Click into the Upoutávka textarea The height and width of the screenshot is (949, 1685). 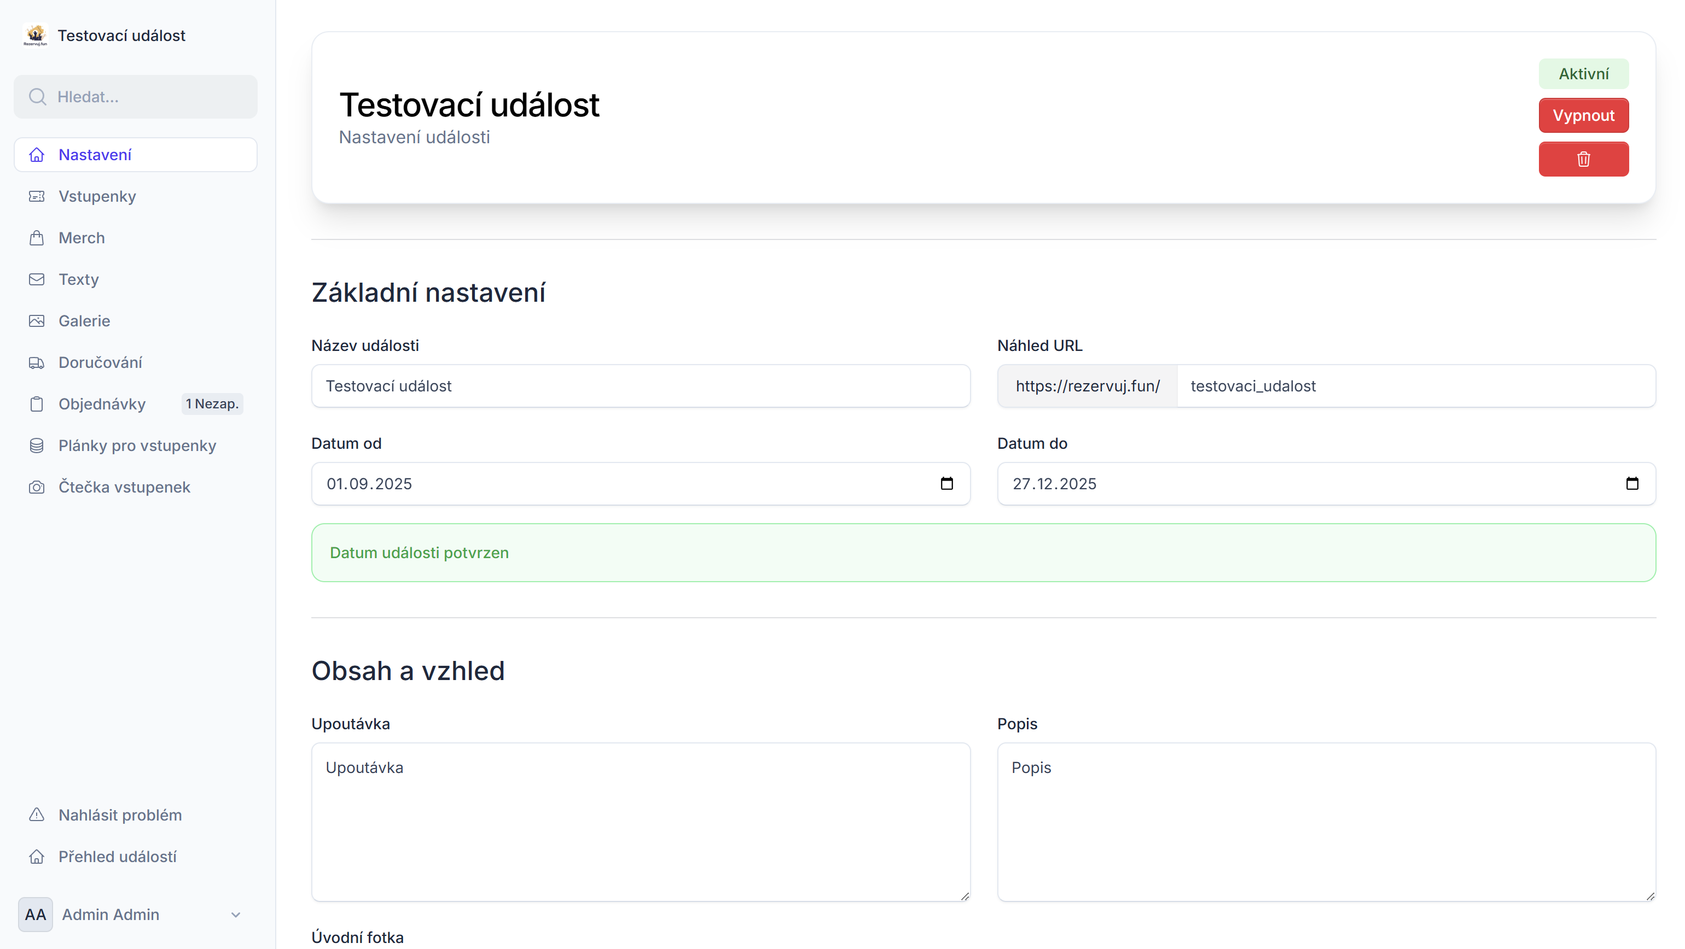[640, 822]
